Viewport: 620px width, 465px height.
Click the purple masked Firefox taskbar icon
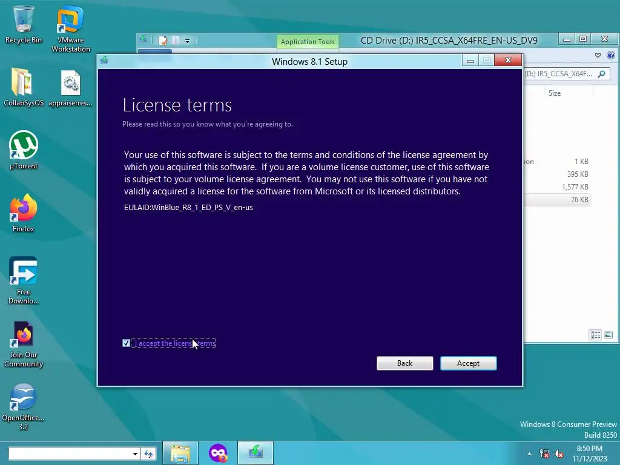[218, 453]
